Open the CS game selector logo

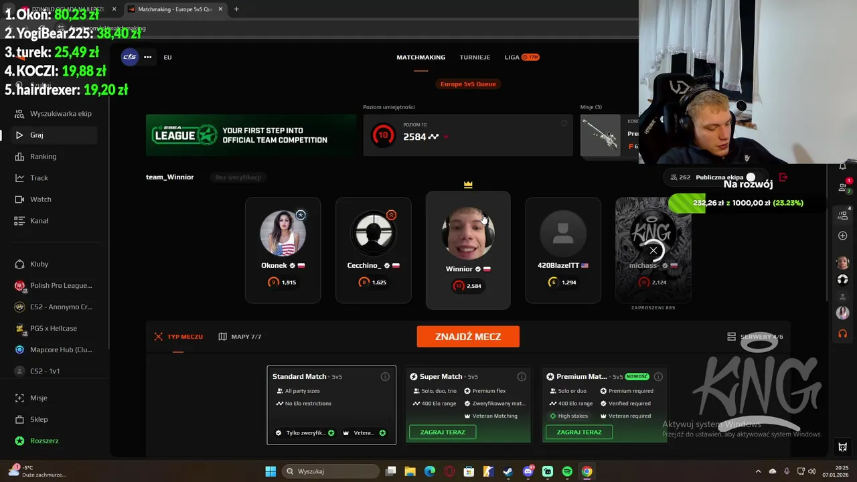(130, 57)
